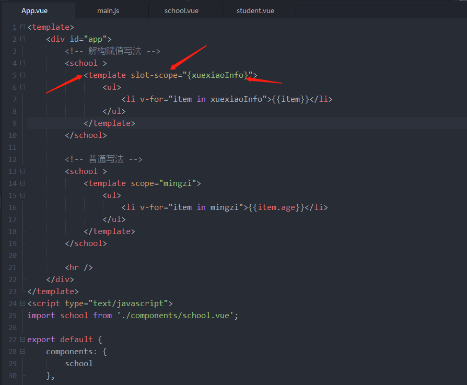Click the <hr /> tag on line 21
The image size is (467, 385).
point(79,267)
